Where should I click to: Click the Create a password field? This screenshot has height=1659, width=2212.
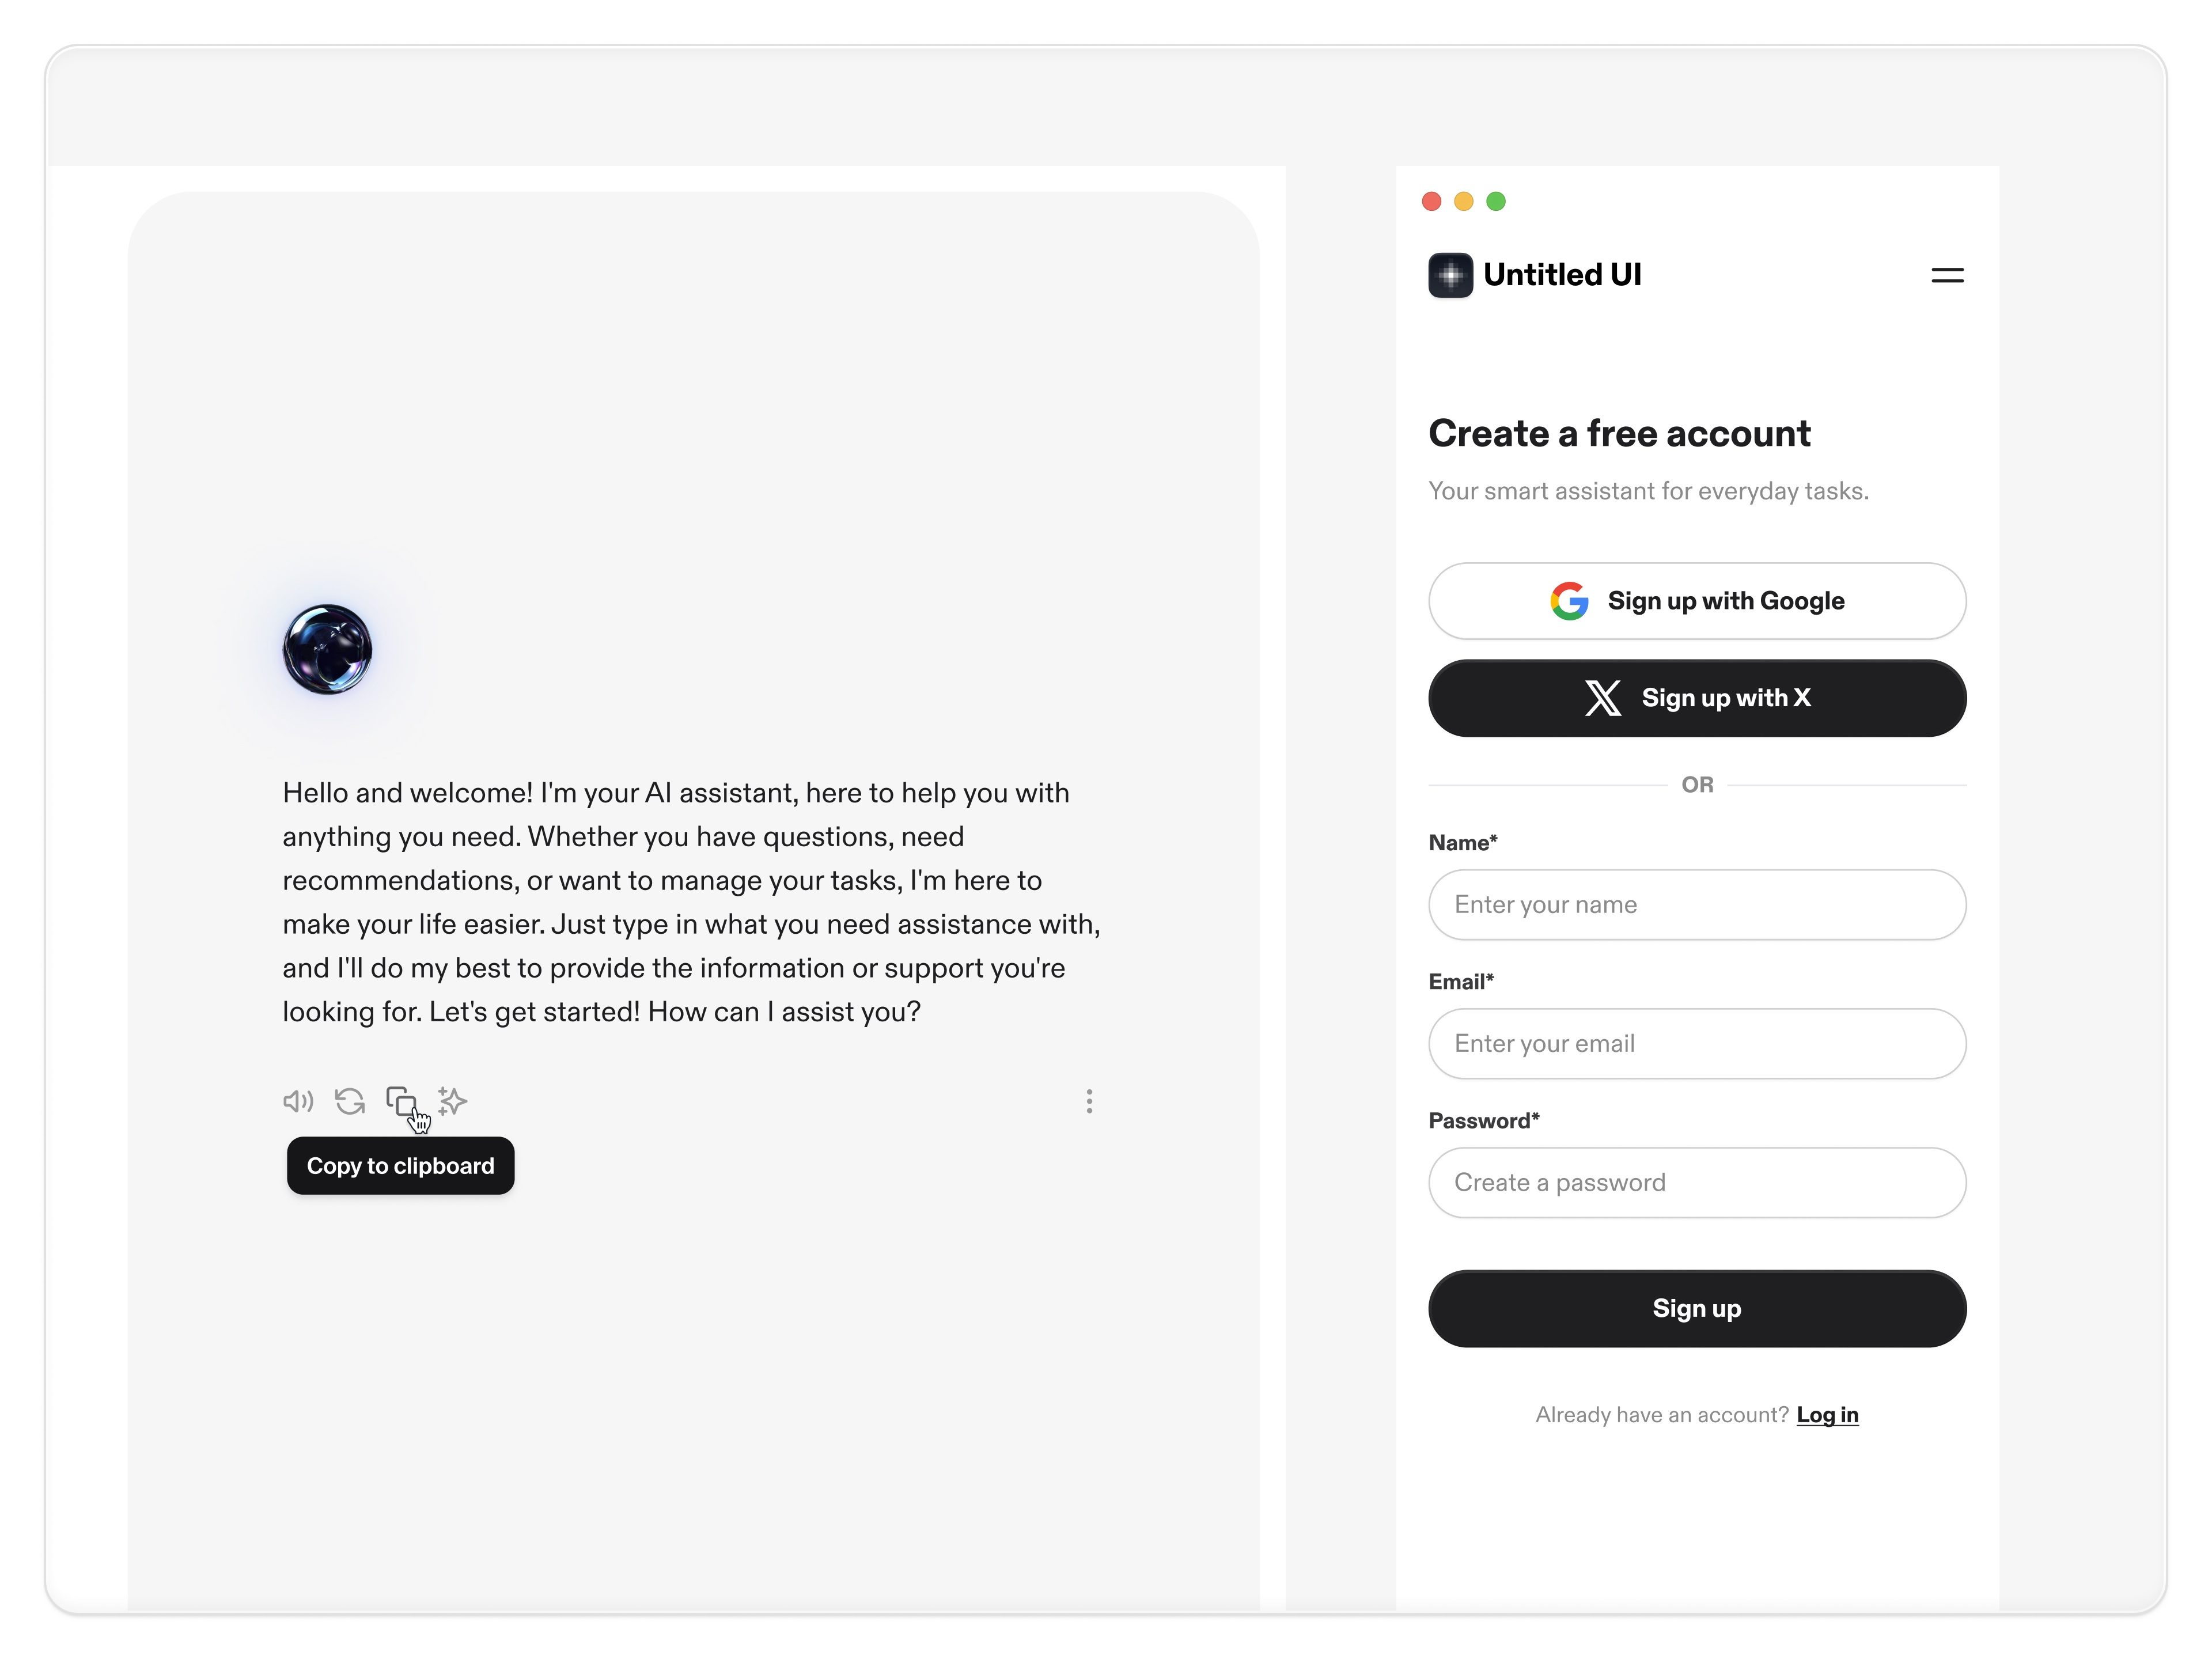pyautogui.click(x=1696, y=1182)
